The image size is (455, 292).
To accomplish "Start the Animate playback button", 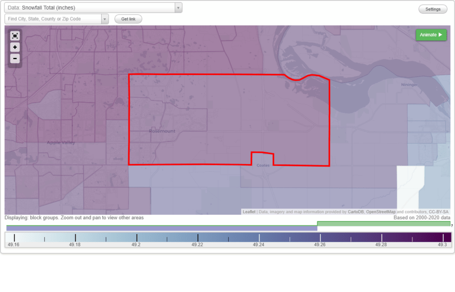I will click(x=431, y=35).
